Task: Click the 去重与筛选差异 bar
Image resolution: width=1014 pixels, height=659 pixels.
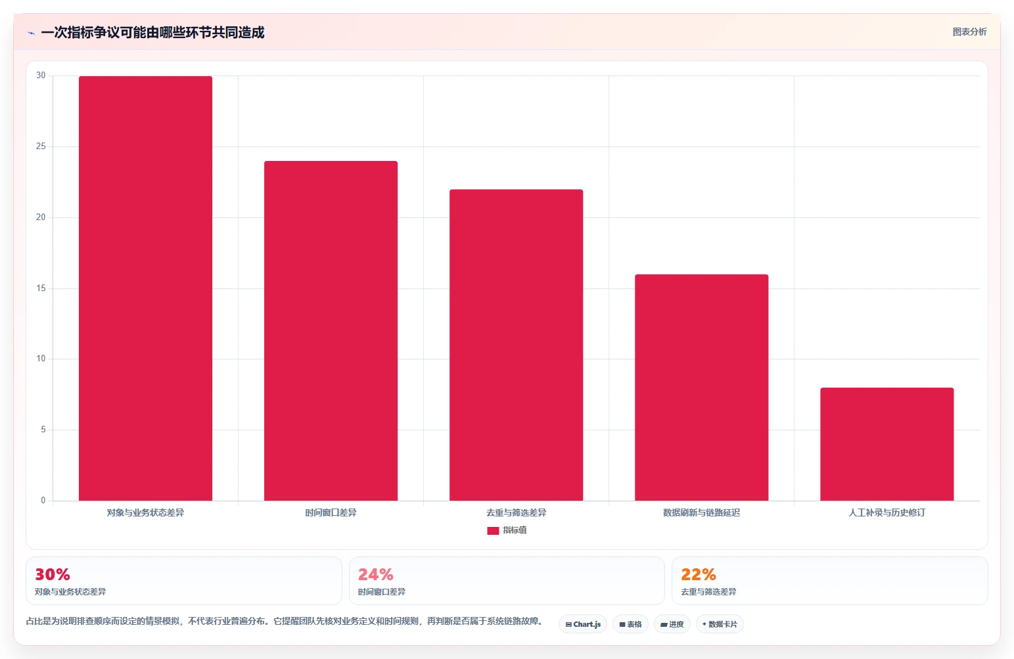Action: [516, 345]
